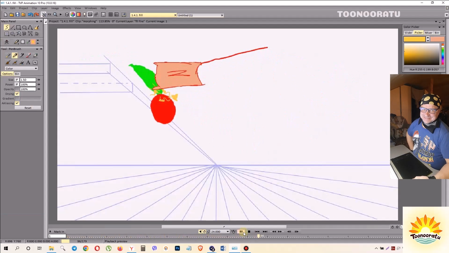
Task: Save the project with the floppy icon
Action: point(17,15)
